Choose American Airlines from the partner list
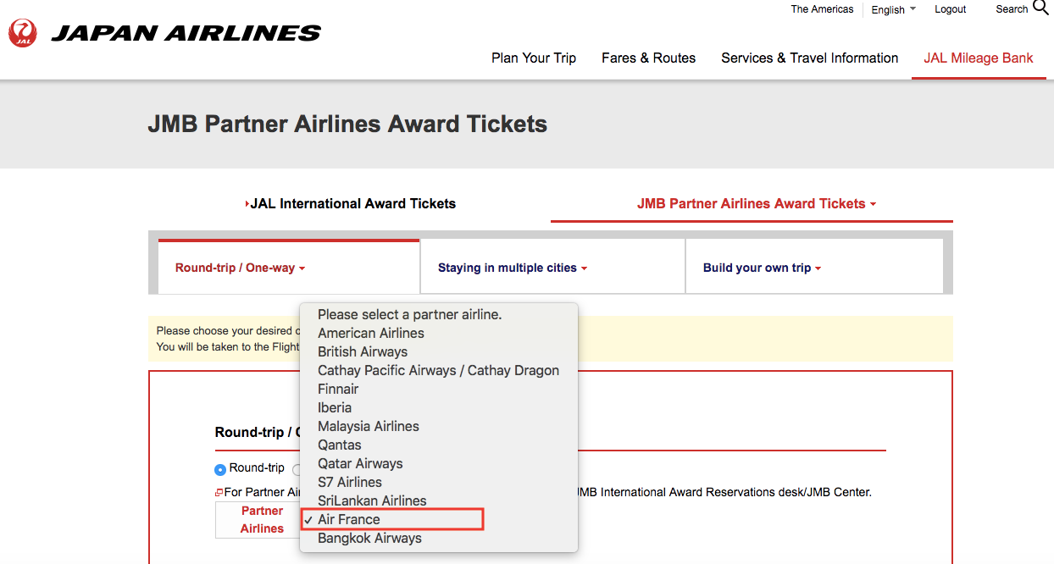 (371, 333)
